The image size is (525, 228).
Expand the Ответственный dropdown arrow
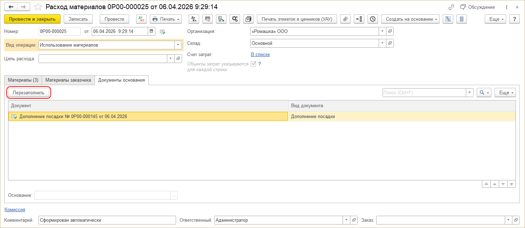346,220
